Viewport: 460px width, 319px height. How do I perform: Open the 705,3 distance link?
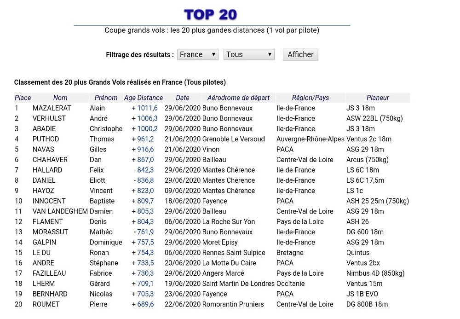145,294
